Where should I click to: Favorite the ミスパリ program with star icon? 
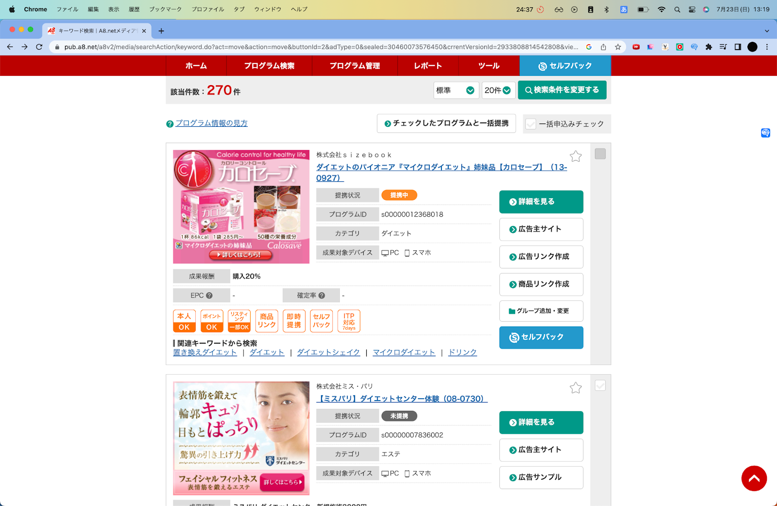(575, 387)
